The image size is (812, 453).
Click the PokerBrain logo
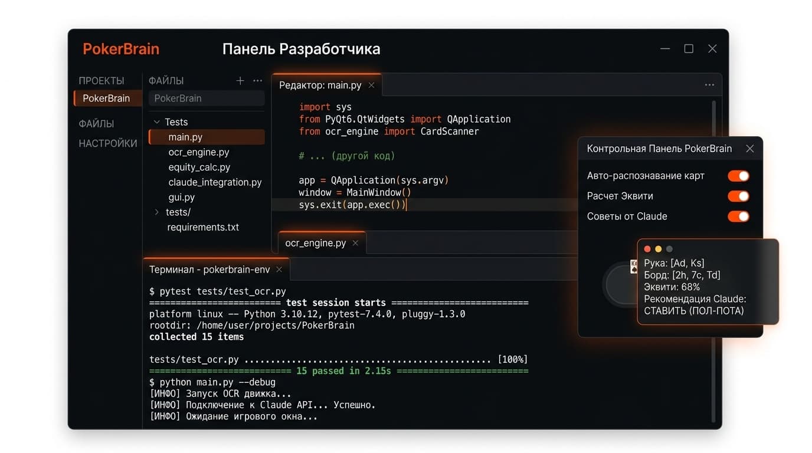click(x=120, y=49)
